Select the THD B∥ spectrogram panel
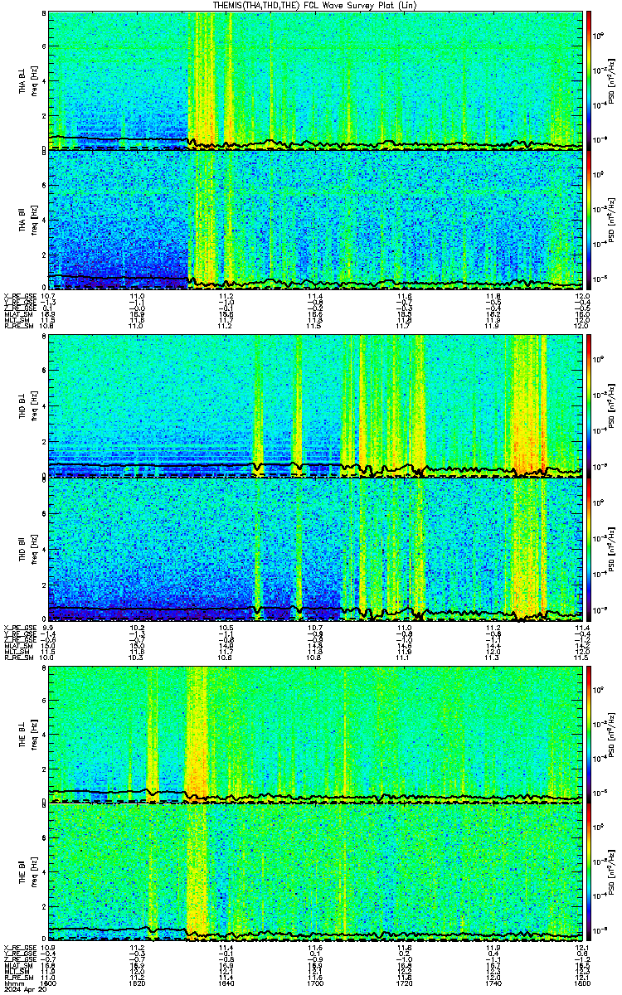This screenshot has width=622, height=995. click(316, 549)
